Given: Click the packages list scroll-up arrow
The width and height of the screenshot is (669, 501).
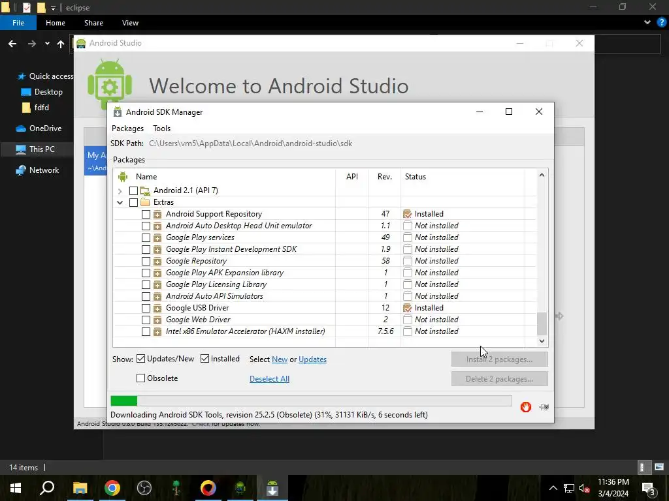Looking at the screenshot, I should tap(542, 175).
